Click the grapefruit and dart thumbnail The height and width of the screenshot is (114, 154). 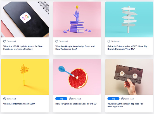click(77, 77)
